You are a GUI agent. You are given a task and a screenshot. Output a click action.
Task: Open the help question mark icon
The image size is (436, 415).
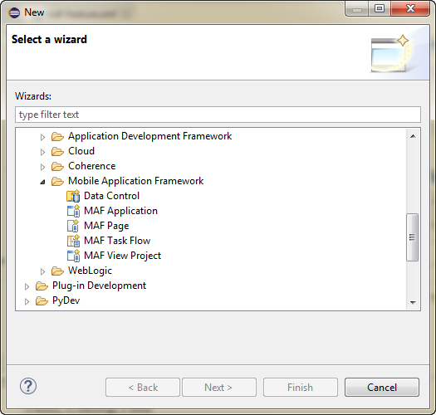pyautogui.click(x=27, y=386)
